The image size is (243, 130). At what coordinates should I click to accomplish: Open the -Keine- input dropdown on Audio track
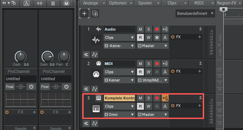tap(119, 46)
